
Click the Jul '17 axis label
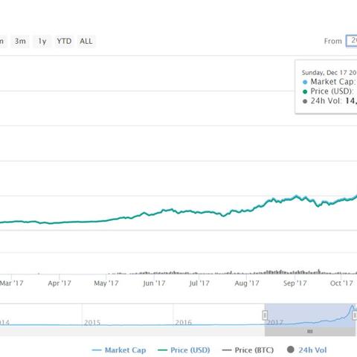[x=199, y=283]
